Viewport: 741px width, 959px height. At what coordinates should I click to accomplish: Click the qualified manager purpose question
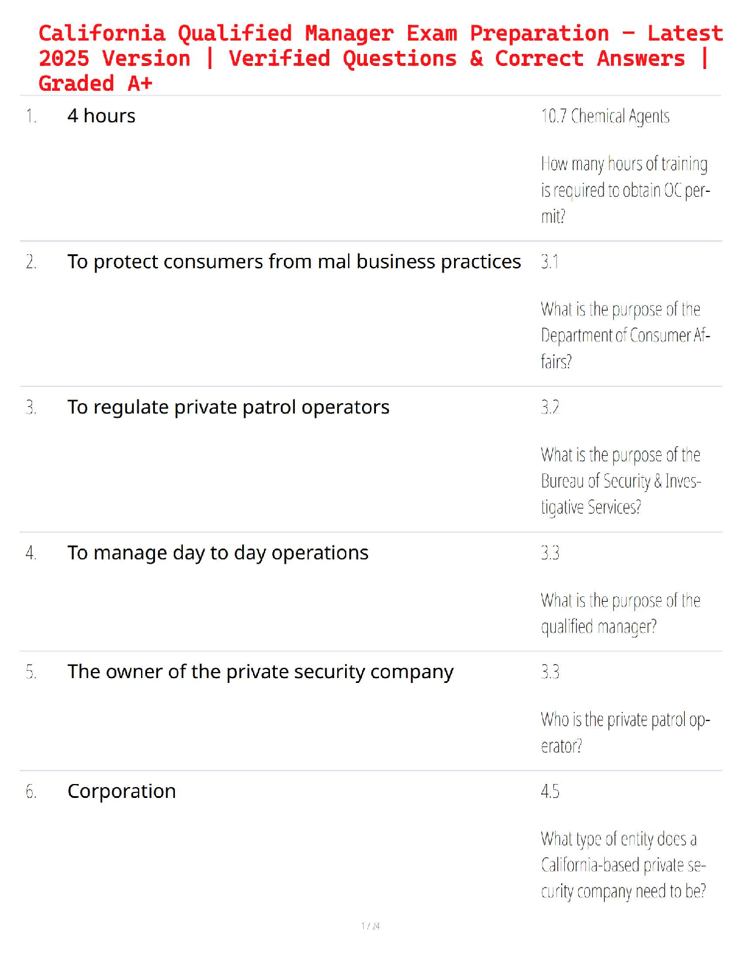coord(620,613)
